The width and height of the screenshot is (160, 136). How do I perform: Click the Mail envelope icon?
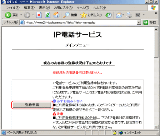119,15
